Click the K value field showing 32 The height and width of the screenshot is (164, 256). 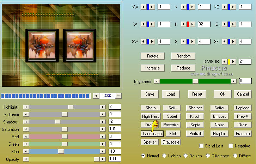pos(204,24)
